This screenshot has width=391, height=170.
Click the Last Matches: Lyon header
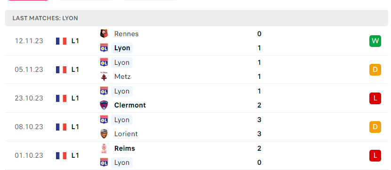197,18
